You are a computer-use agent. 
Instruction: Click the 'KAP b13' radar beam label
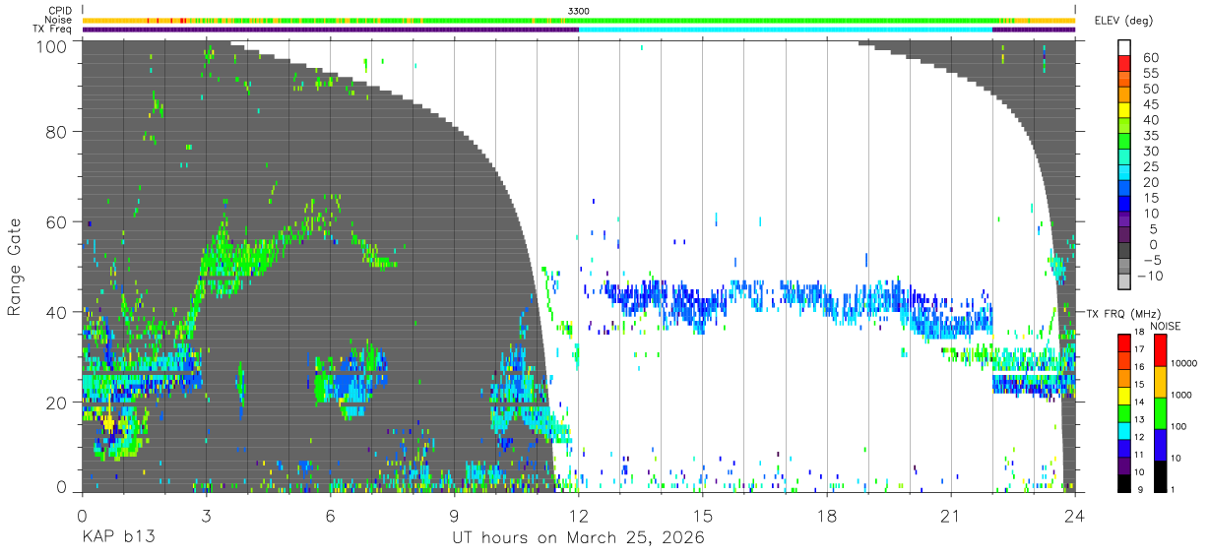[x=117, y=537]
